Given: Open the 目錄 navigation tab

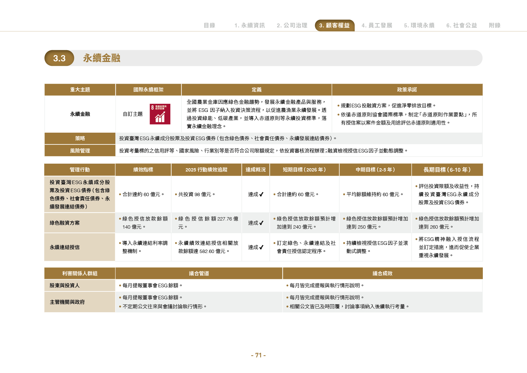Looking at the screenshot, I should [x=209, y=25].
